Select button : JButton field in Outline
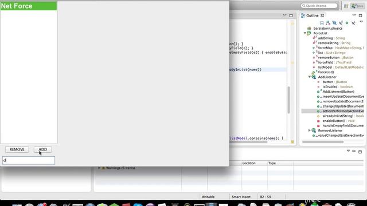This screenshot has height=206, width=367. click(x=335, y=82)
